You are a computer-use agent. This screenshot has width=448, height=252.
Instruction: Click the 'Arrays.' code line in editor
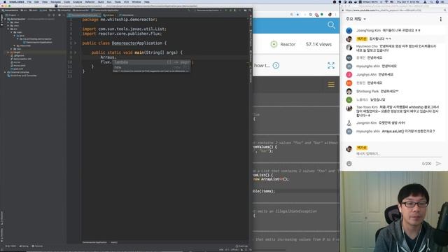coord(108,57)
